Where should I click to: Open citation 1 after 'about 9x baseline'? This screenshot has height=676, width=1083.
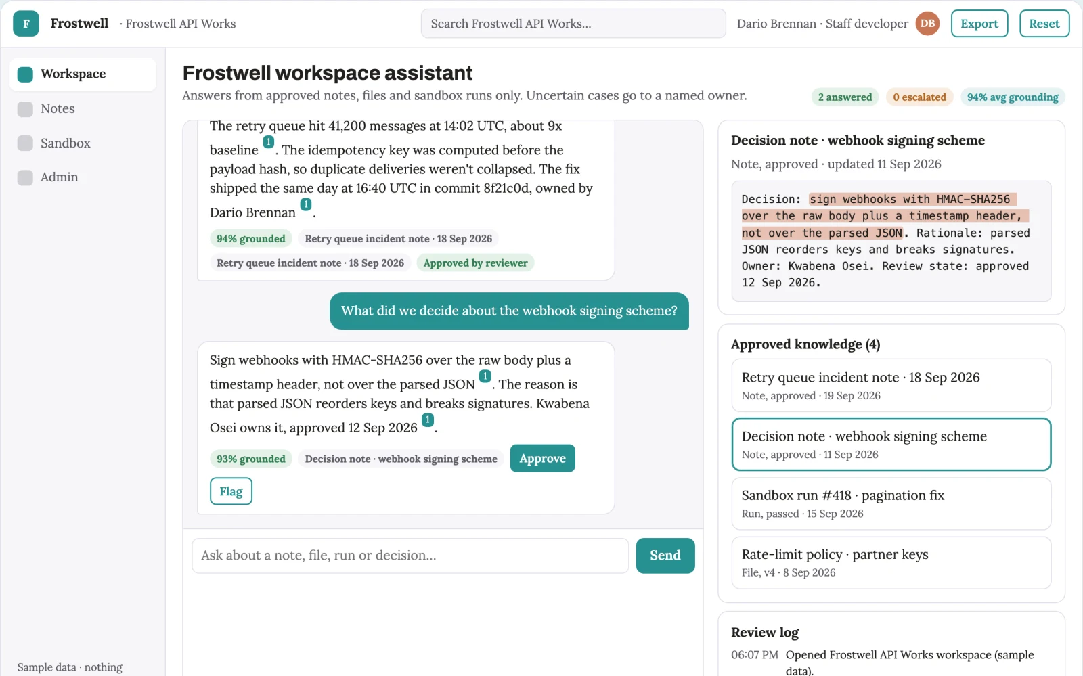[x=268, y=142]
